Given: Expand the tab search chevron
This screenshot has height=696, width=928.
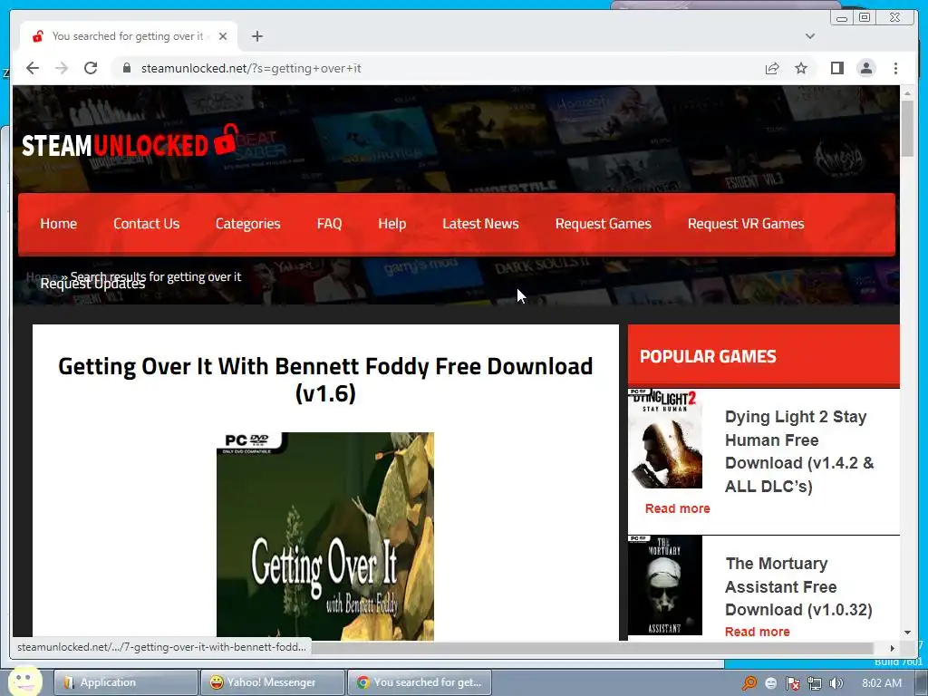Looking at the screenshot, I should click(x=810, y=36).
